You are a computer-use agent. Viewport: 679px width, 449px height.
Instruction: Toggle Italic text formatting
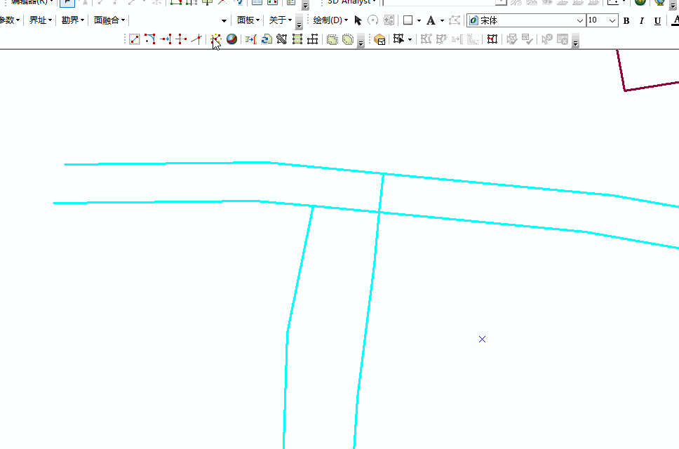coord(641,21)
